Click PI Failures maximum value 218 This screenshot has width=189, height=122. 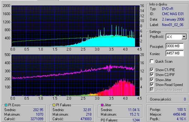pos(89,114)
